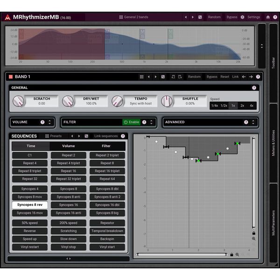
Task: Open the General panel help icon
Action: coord(254,88)
